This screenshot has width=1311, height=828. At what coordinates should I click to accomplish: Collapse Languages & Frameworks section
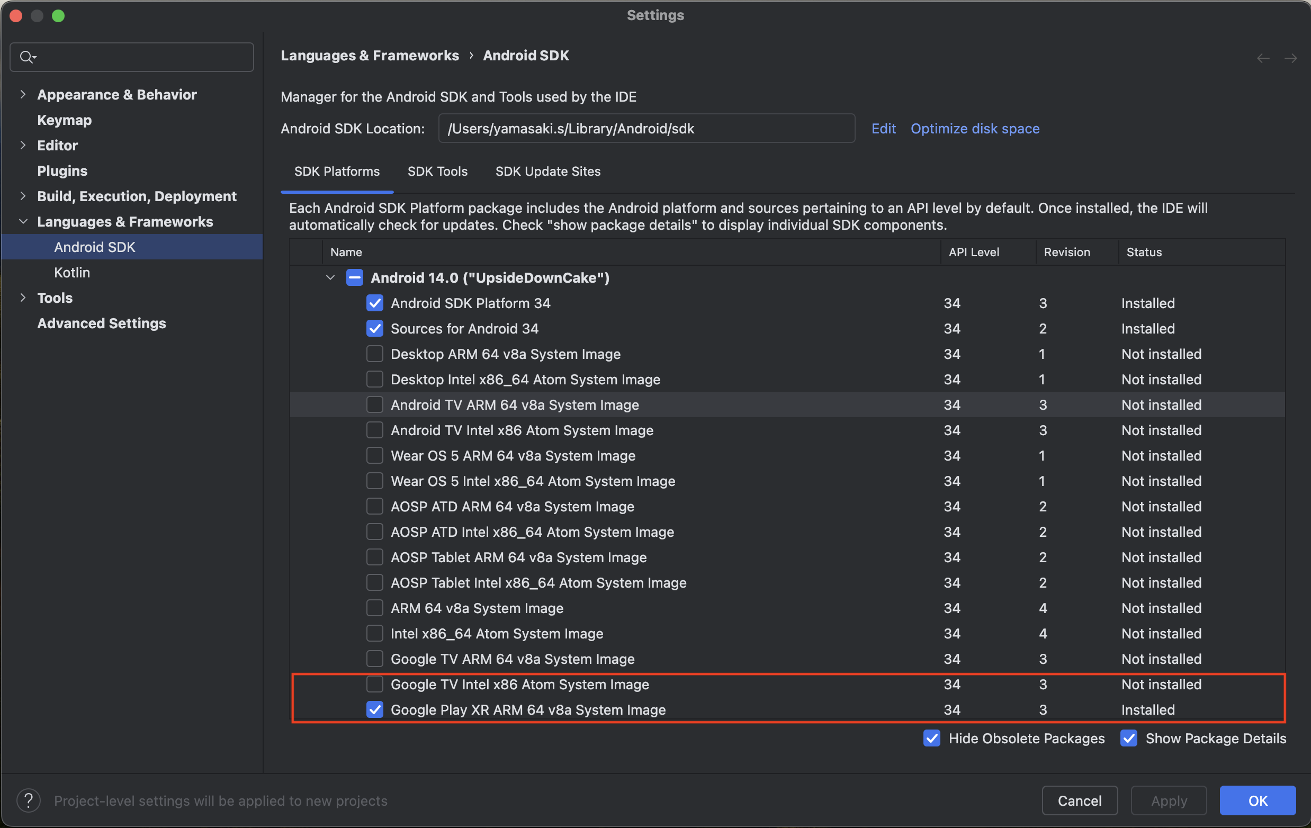(23, 222)
